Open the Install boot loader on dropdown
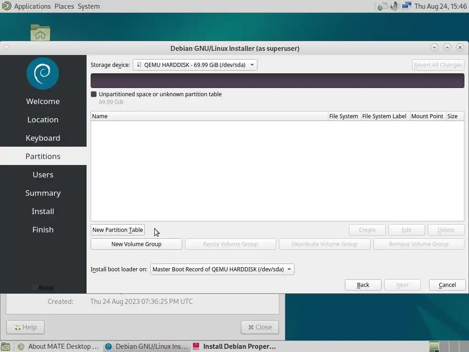Image resolution: width=469 pixels, height=352 pixels. tap(222, 269)
